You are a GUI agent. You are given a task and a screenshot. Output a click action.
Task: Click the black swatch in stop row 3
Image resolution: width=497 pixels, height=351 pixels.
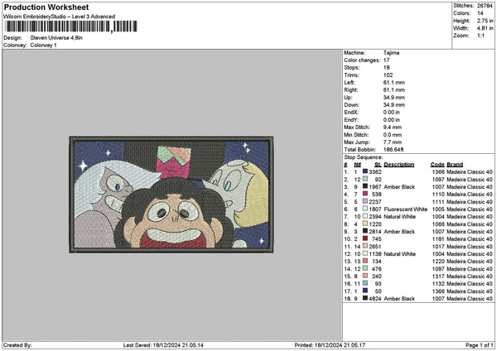(x=365, y=186)
